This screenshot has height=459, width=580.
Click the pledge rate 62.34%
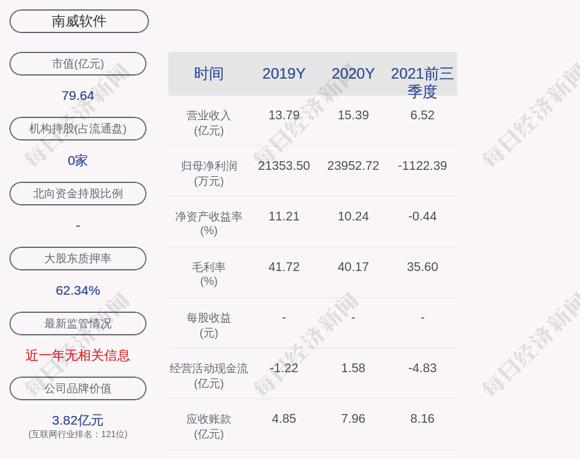tap(78, 290)
